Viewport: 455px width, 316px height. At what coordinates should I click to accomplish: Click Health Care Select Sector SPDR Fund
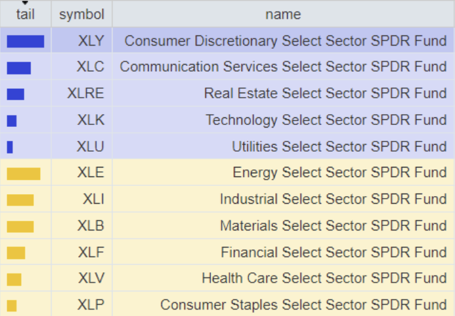click(324, 279)
